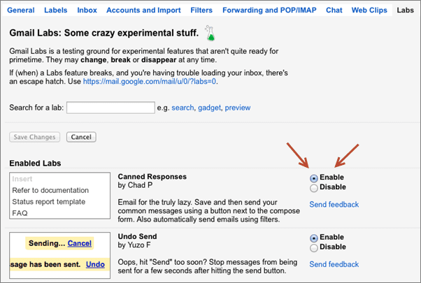This screenshot has width=421, height=283.
Task: Click the Canned Responses lab title
Action: pyautogui.click(x=152, y=177)
